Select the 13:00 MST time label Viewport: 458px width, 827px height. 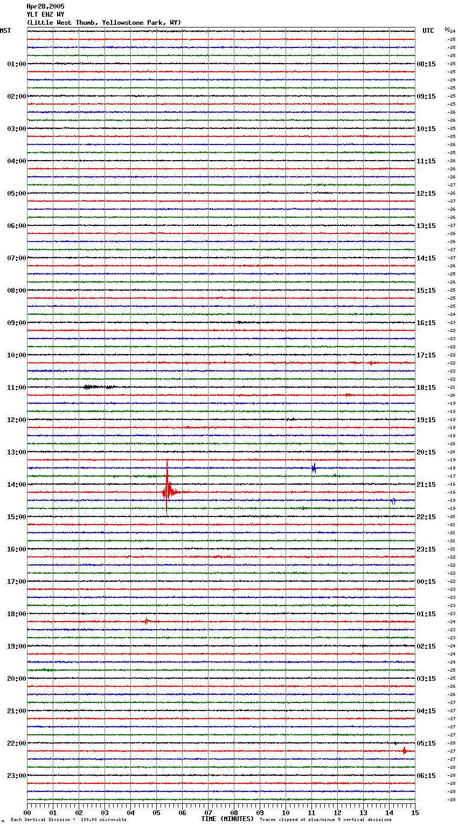click(x=17, y=452)
